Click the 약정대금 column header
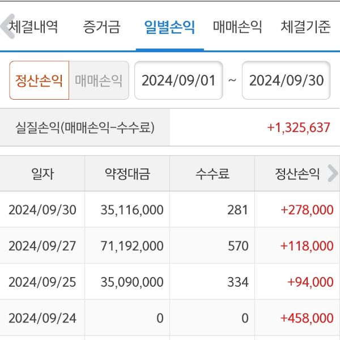This screenshot has height=340, width=340. (127, 173)
